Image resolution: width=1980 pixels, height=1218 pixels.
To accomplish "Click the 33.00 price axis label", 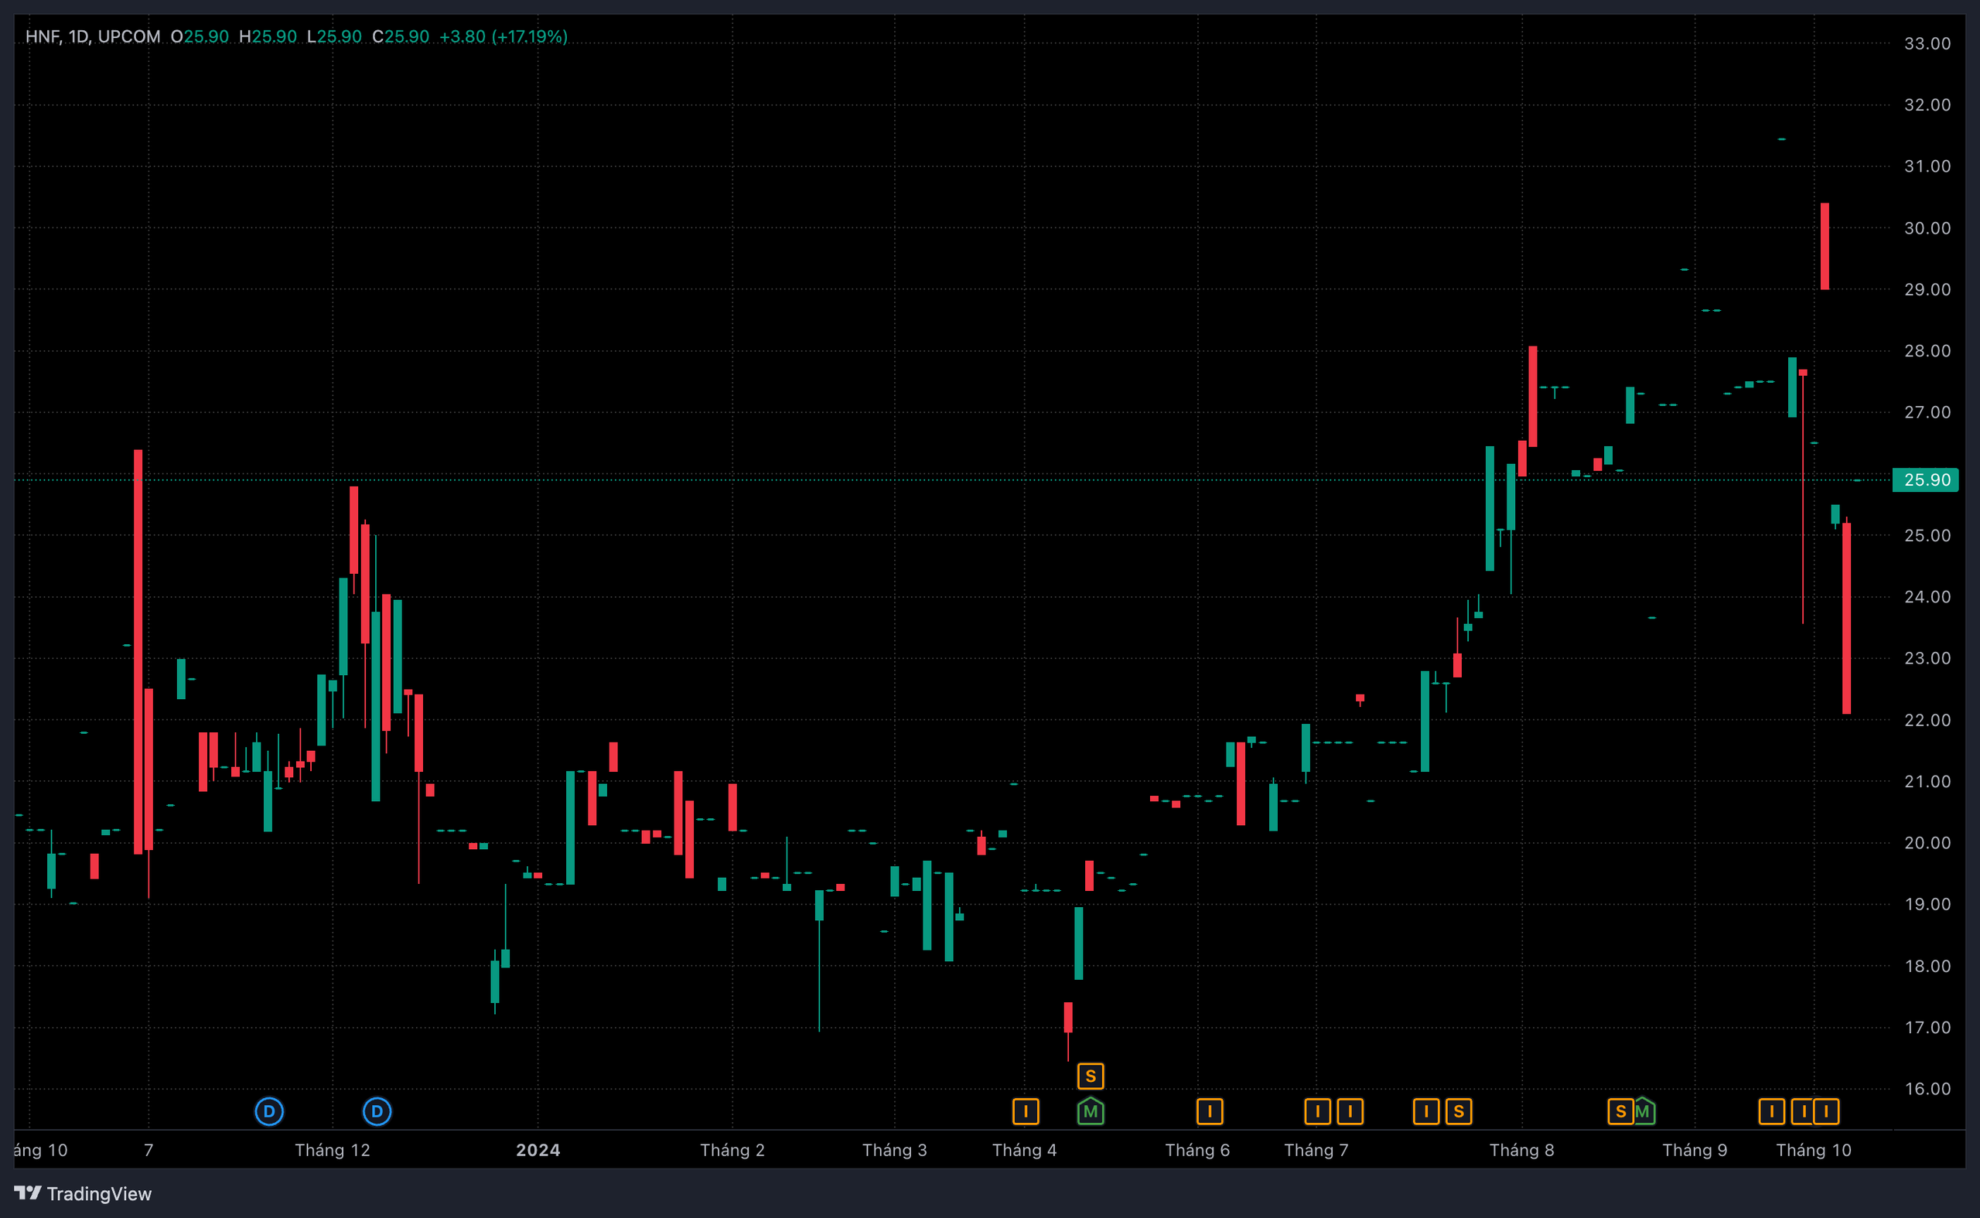I will click(x=1927, y=43).
